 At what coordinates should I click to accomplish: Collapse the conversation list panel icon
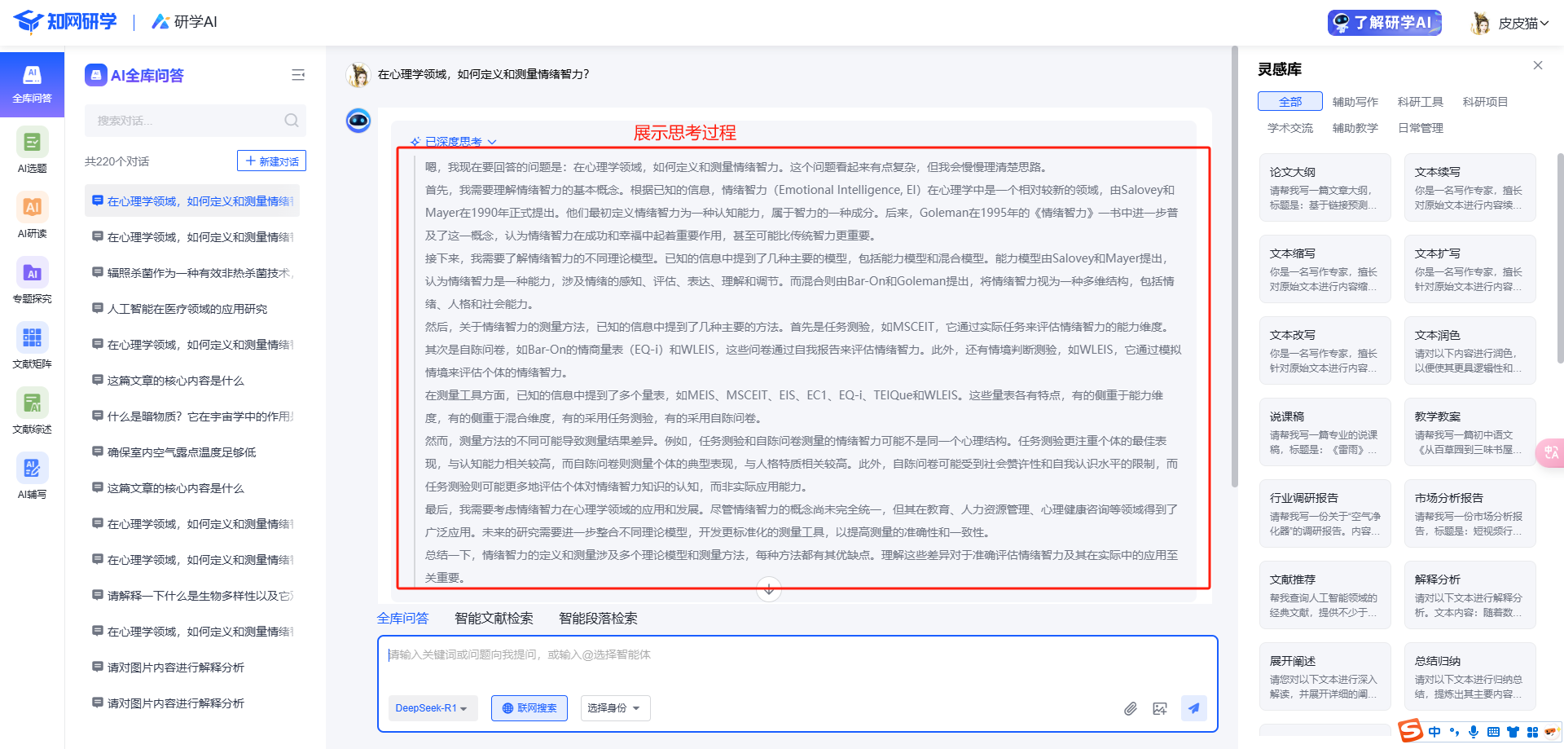tap(298, 75)
